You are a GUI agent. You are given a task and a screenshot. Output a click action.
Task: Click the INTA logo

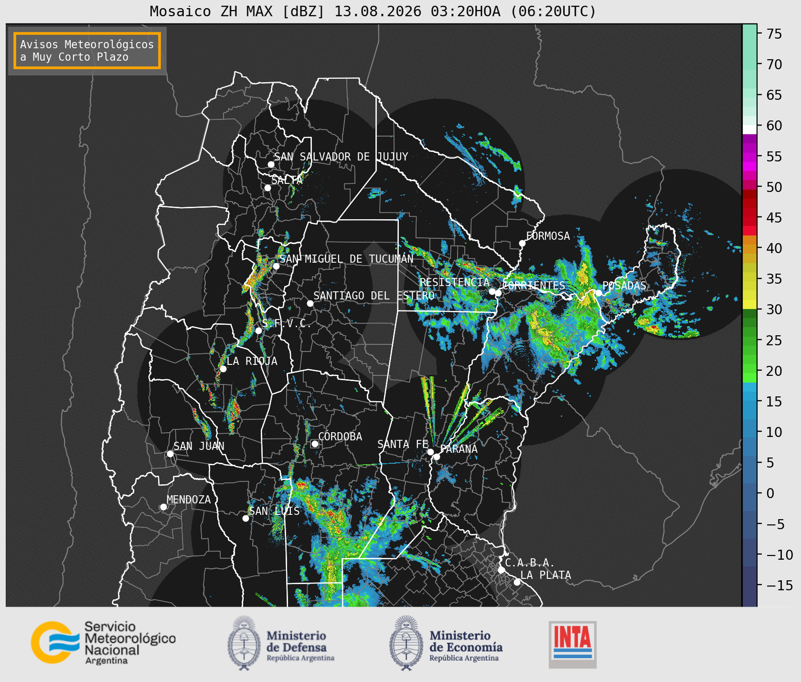[x=573, y=644]
